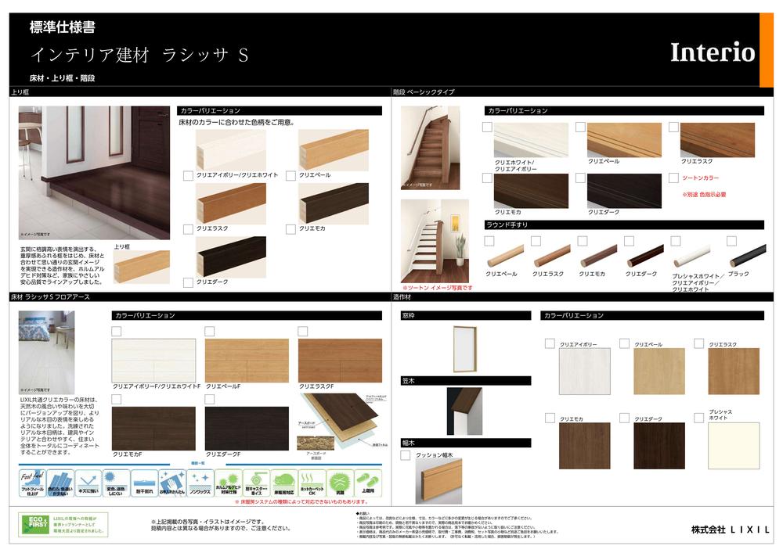
Task: Check the クリエペール stair checkbox
Action: point(580,127)
